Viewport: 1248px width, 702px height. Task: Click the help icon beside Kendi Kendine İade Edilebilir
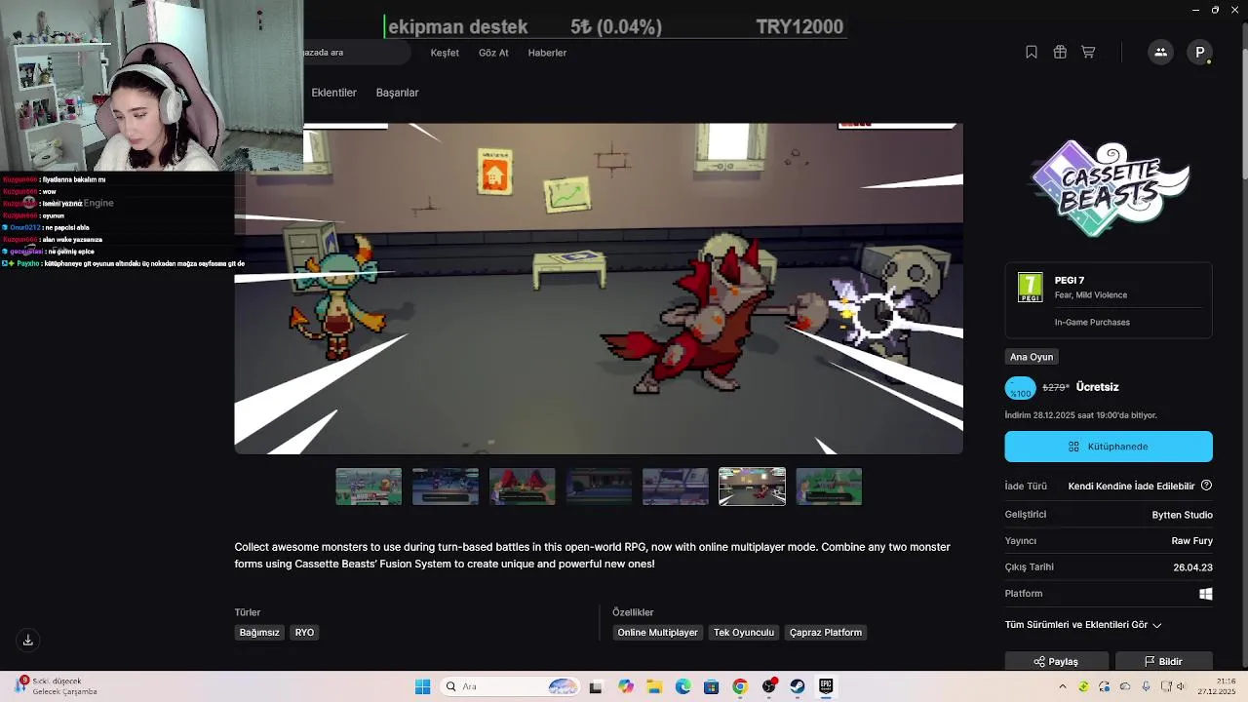click(x=1206, y=486)
